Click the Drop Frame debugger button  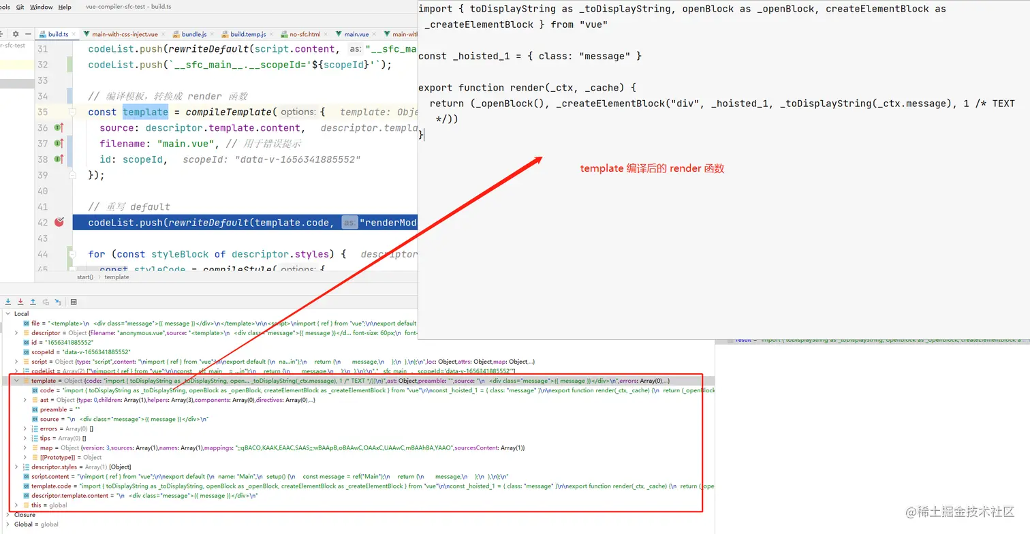click(x=46, y=302)
